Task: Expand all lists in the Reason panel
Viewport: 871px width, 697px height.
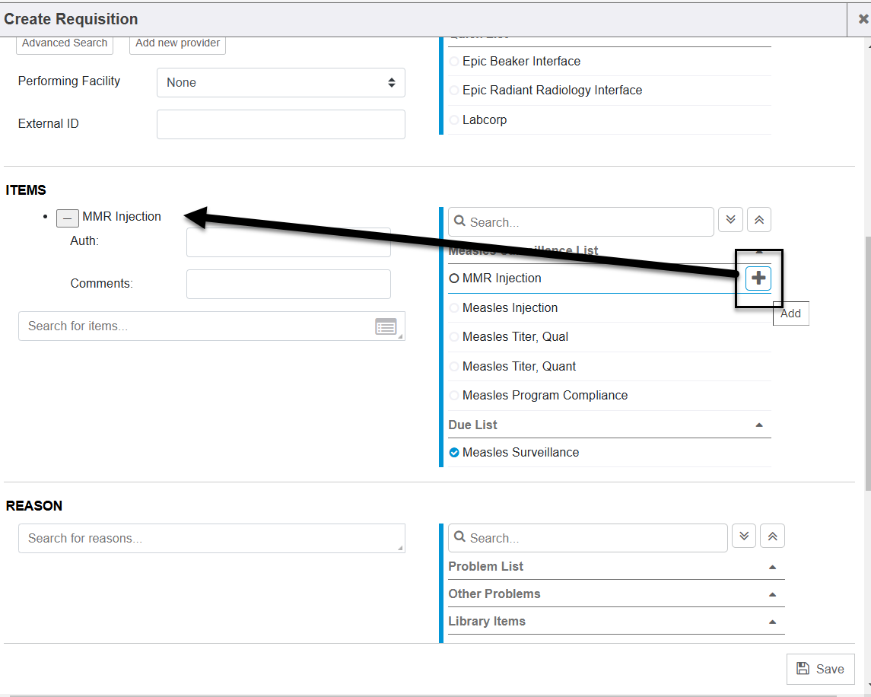Action: (x=744, y=536)
